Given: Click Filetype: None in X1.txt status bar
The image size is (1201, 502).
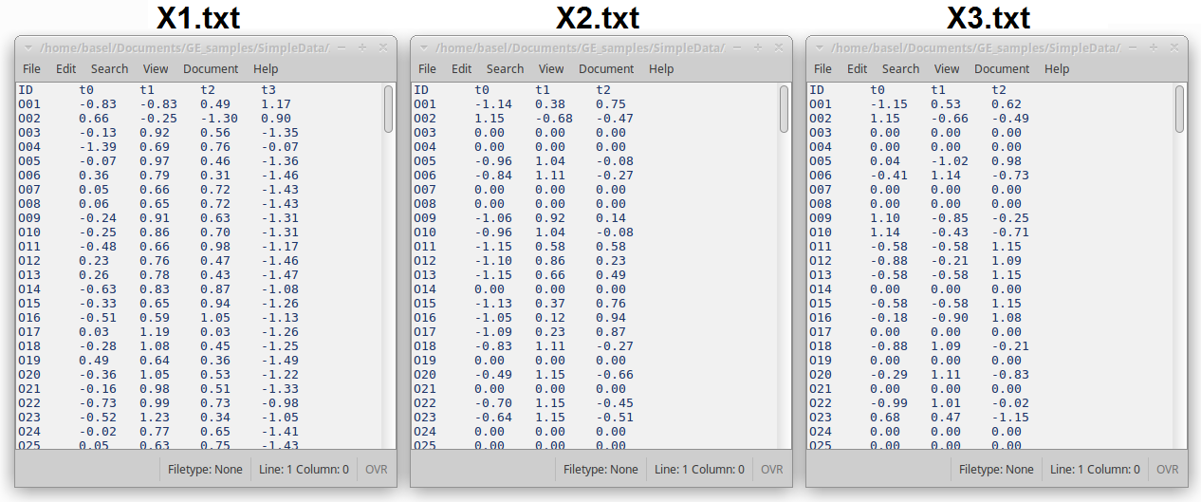Looking at the screenshot, I should 205,469.
